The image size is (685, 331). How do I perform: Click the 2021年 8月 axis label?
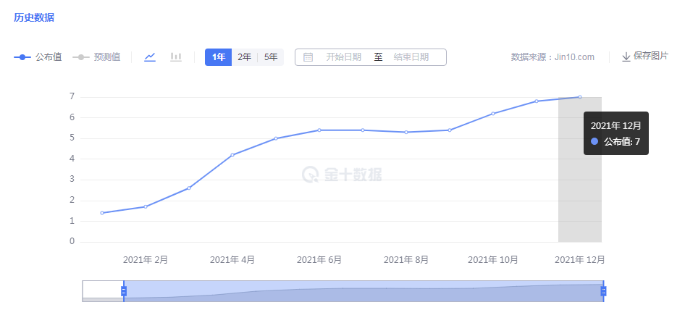(x=406, y=260)
